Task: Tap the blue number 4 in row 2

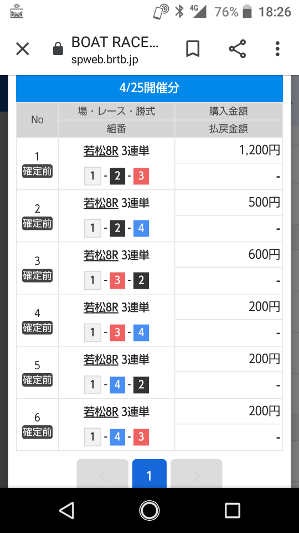Action: tap(141, 228)
